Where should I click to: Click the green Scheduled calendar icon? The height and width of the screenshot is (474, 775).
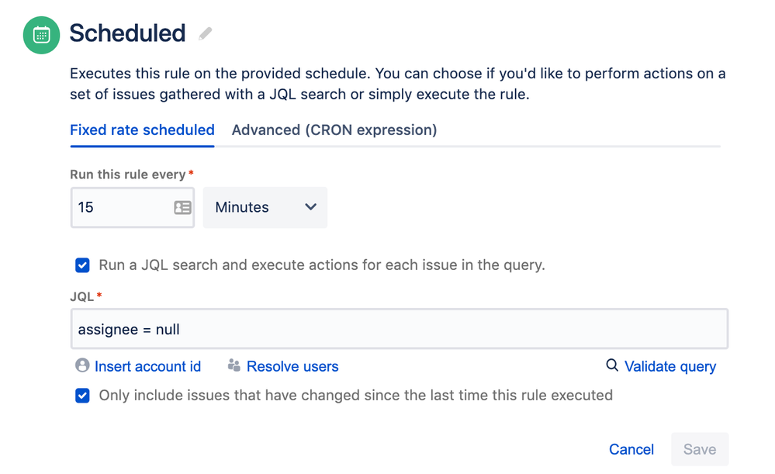[x=42, y=35]
